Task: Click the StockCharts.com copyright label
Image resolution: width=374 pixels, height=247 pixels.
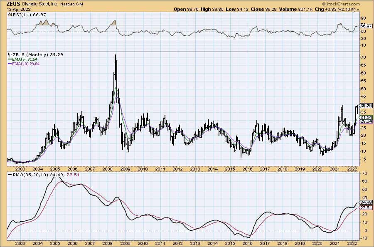Action: point(341,4)
